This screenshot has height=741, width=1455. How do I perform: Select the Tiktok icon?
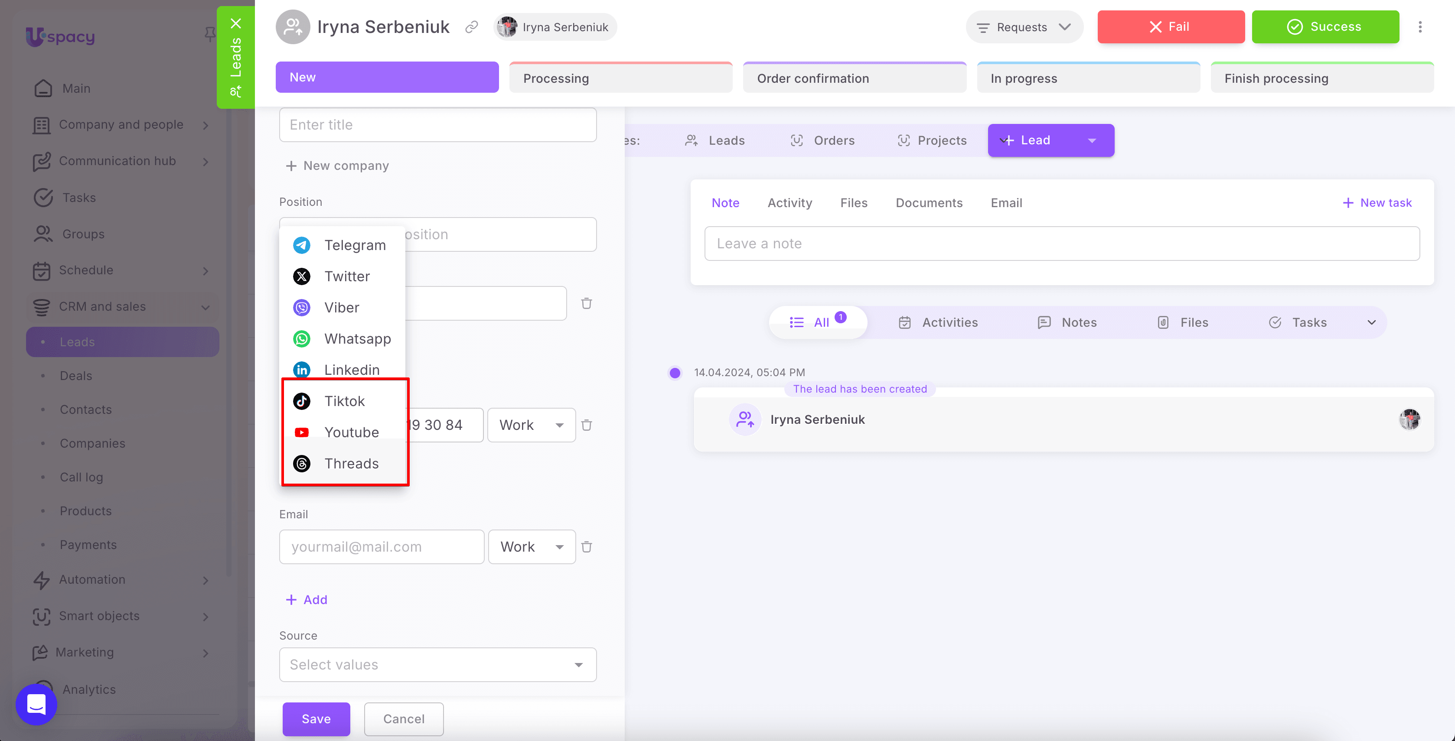(302, 401)
